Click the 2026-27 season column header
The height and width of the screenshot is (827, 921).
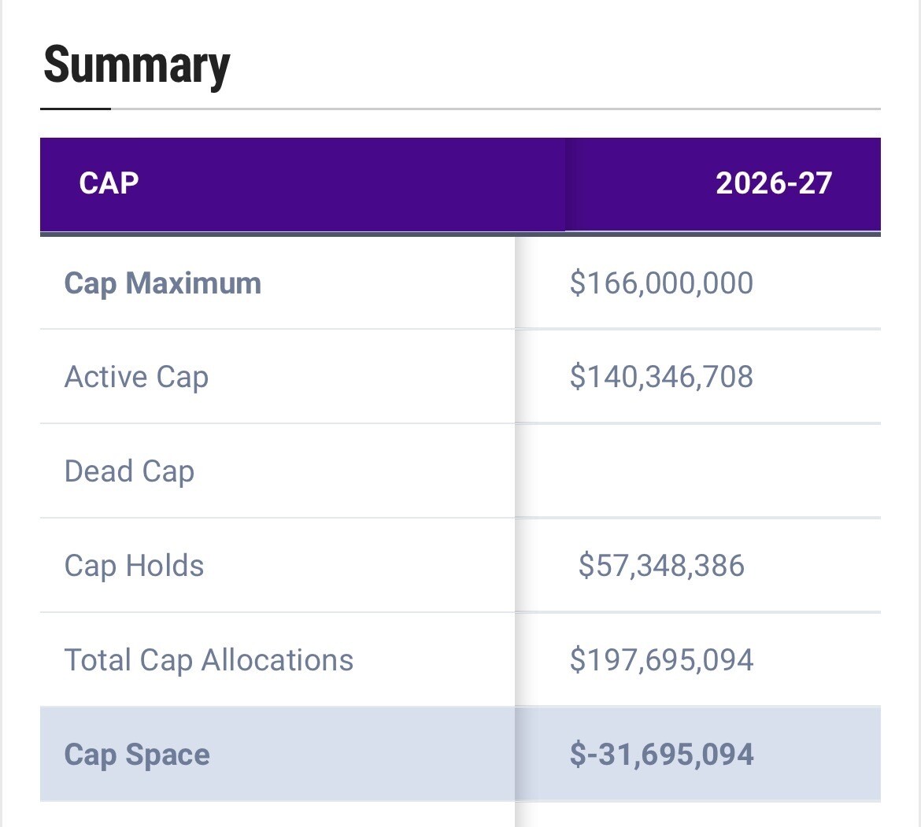[773, 183]
